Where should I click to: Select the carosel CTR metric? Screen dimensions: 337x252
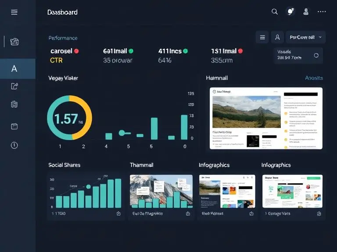point(65,56)
